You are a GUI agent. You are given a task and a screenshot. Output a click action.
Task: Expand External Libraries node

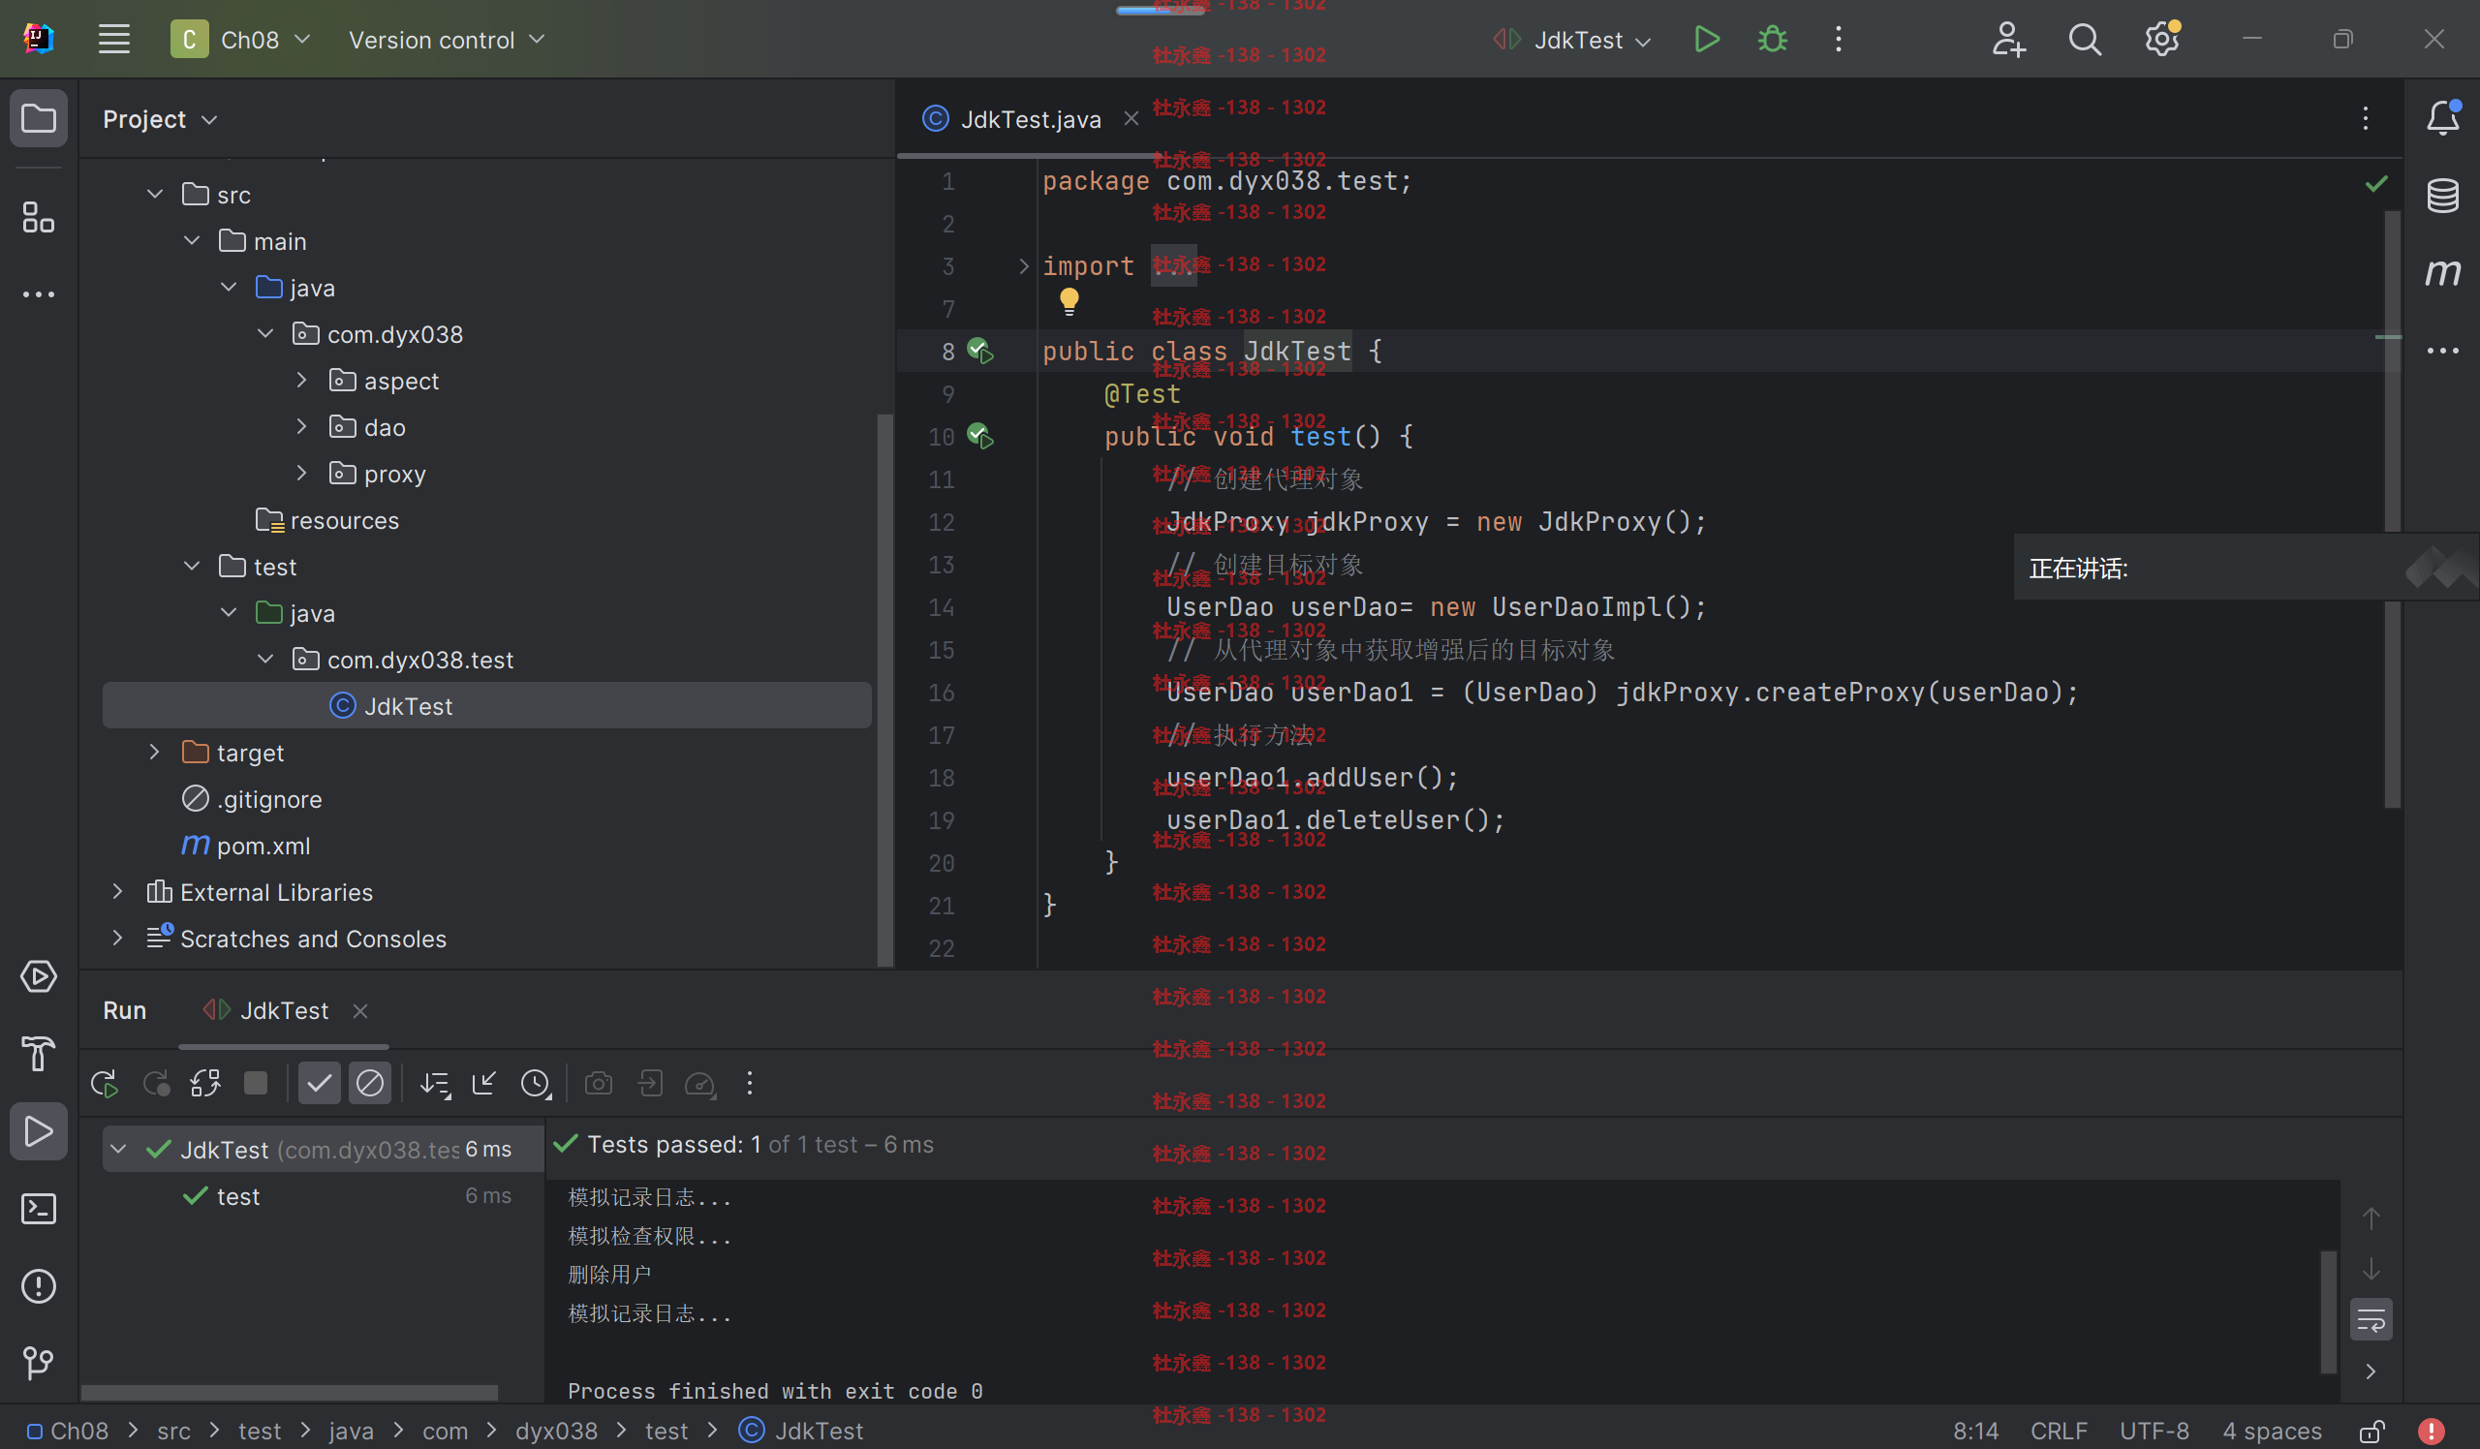tap(118, 891)
